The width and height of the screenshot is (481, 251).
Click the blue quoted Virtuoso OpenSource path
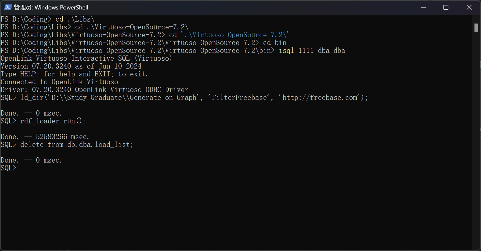tap(235, 35)
